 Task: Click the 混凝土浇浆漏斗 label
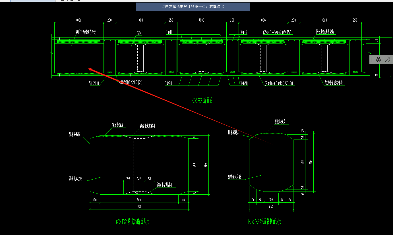click(147, 126)
